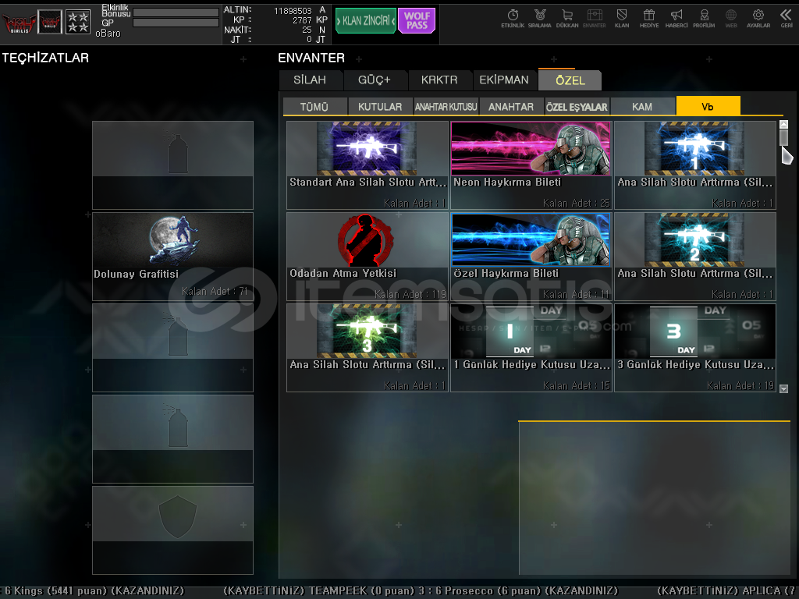
Task: Open the Dükkan shop cart icon
Action: [567, 19]
